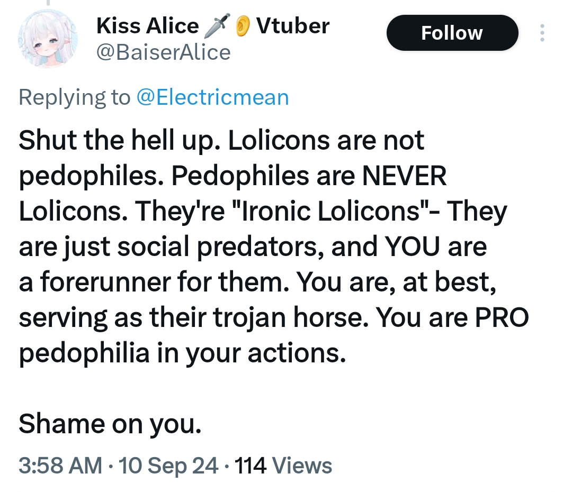Viewport: 572px width, 492px height.
Task: Follow the @BaiserAlice account
Action: click(452, 33)
